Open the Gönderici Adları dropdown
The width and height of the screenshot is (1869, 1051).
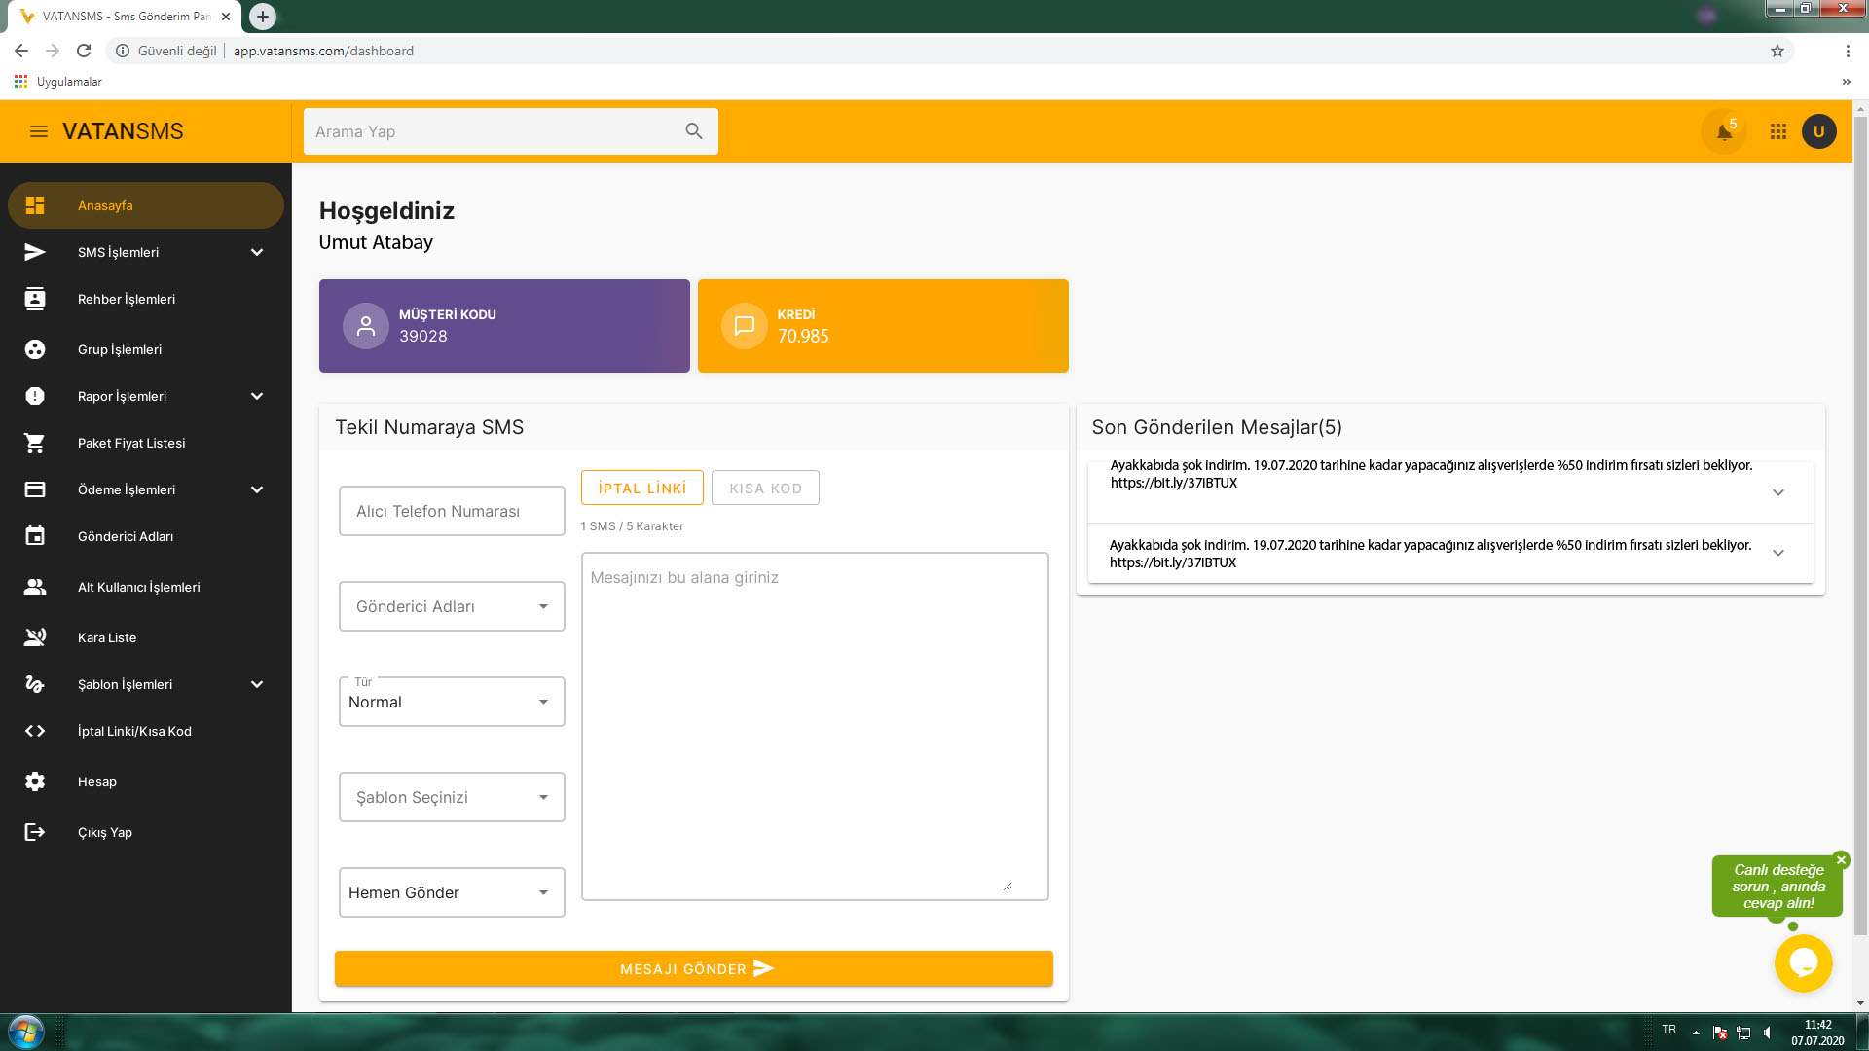tap(452, 606)
